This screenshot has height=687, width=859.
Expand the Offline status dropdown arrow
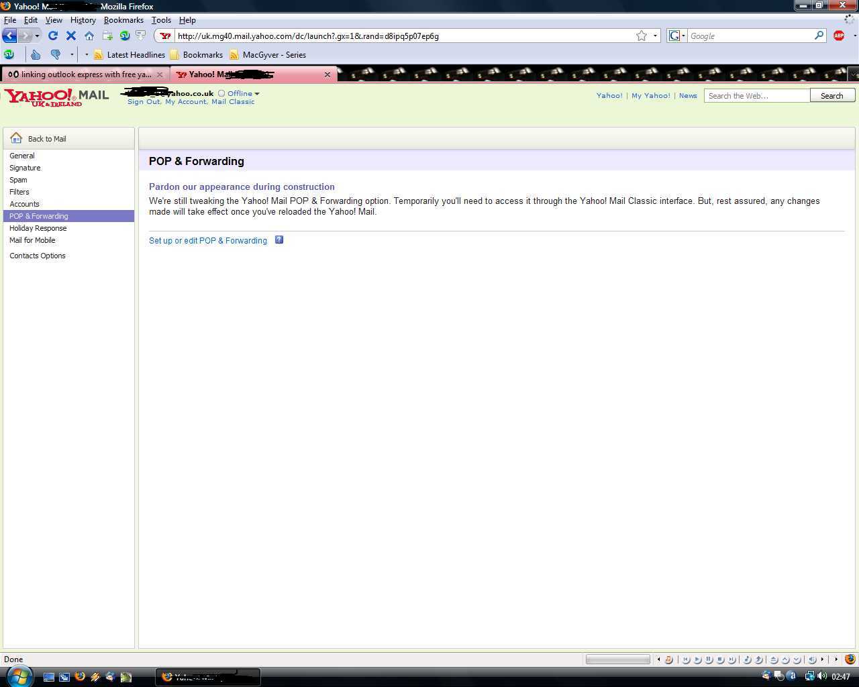tap(257, 94)
